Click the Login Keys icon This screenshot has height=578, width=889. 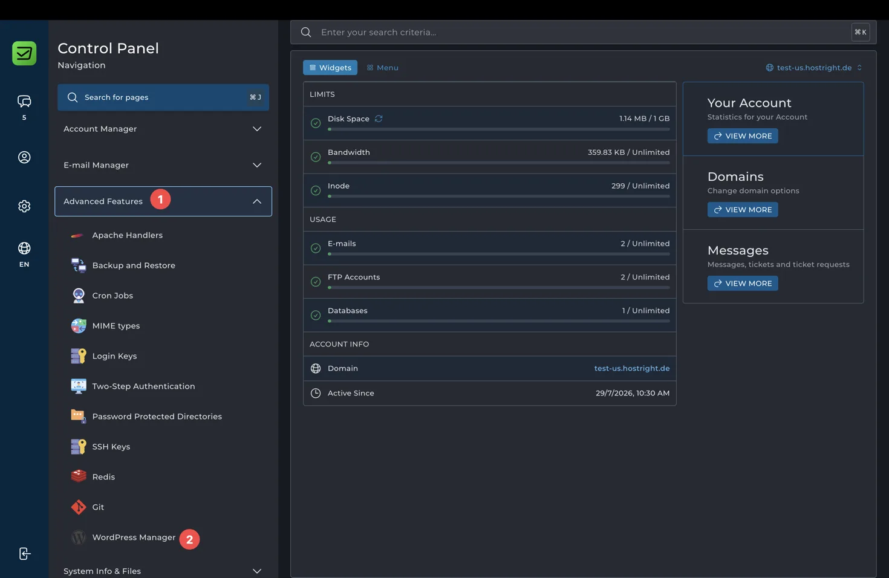(78, 356)
